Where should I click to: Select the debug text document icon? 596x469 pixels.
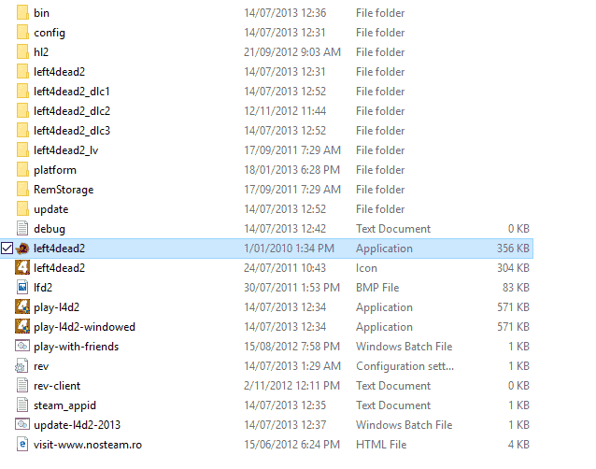tap(22, 228)
